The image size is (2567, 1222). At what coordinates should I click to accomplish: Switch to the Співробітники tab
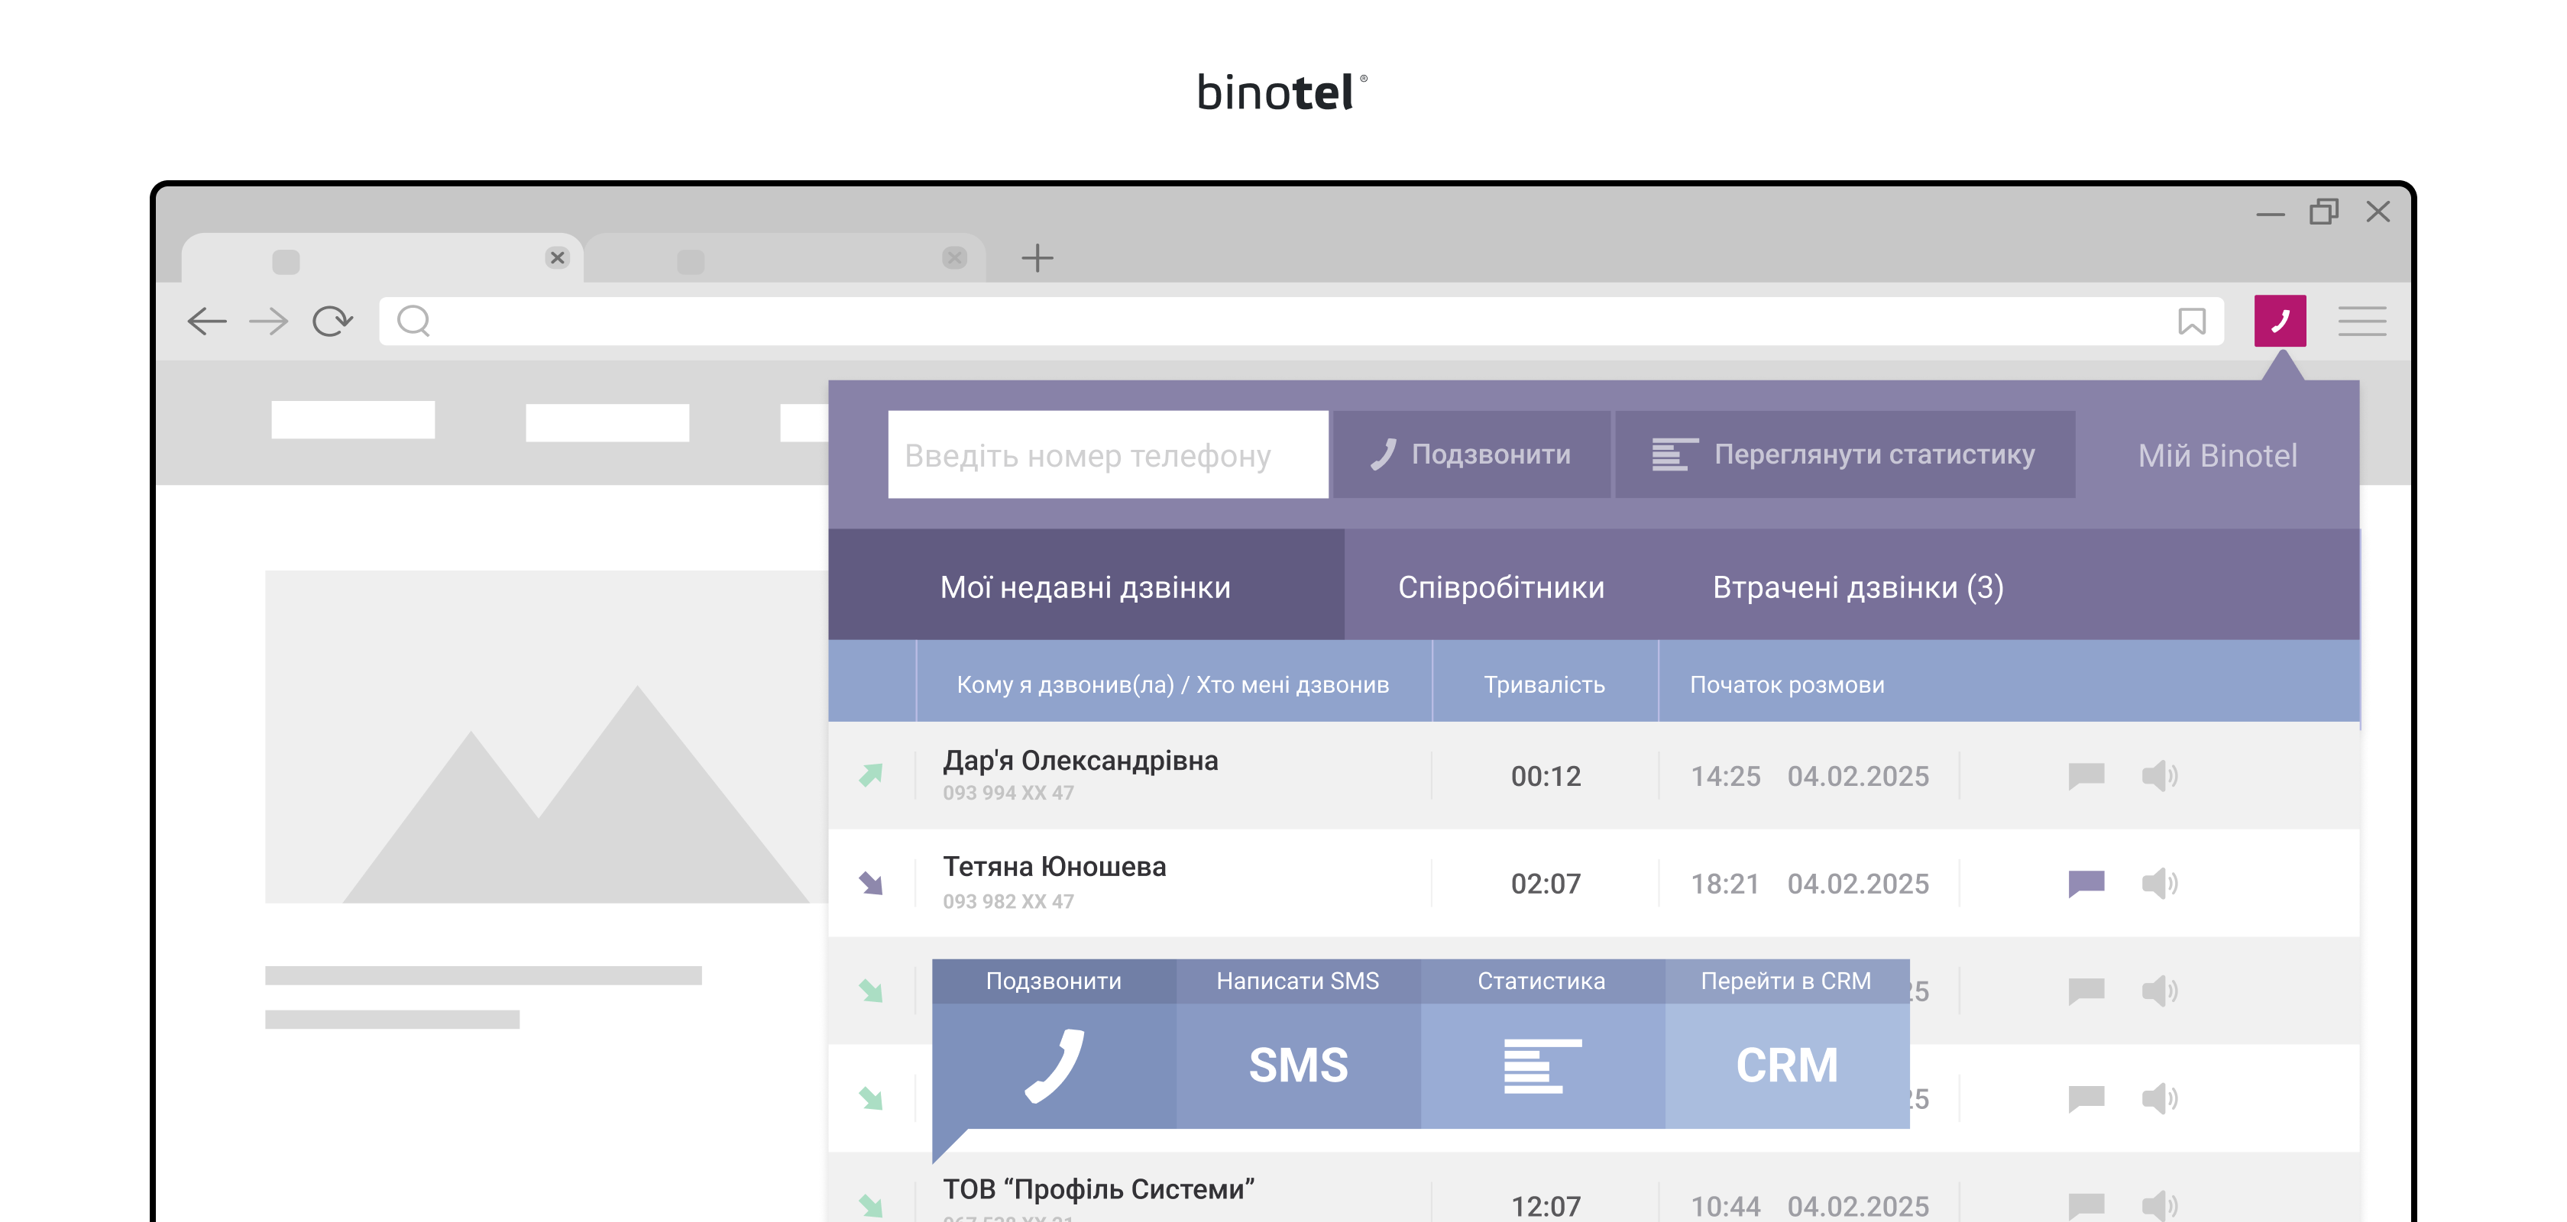pyautogui.click(x=1500, y=587)
